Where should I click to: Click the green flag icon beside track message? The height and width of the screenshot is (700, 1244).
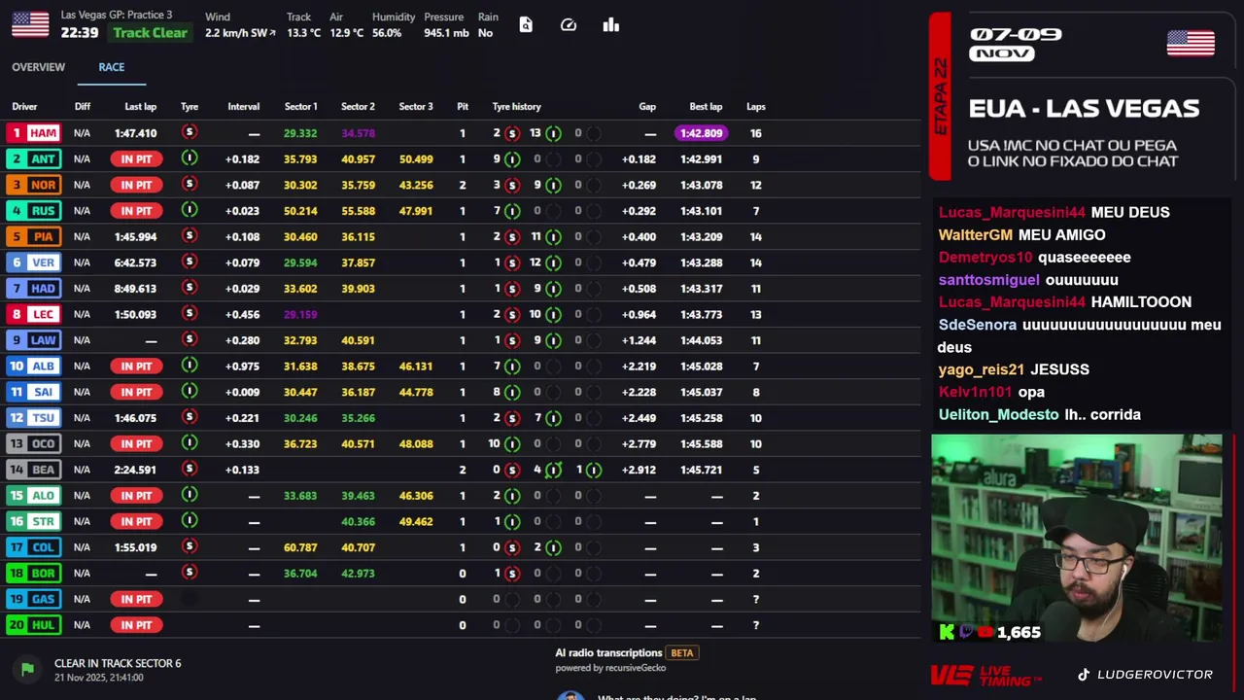[27, 669]
